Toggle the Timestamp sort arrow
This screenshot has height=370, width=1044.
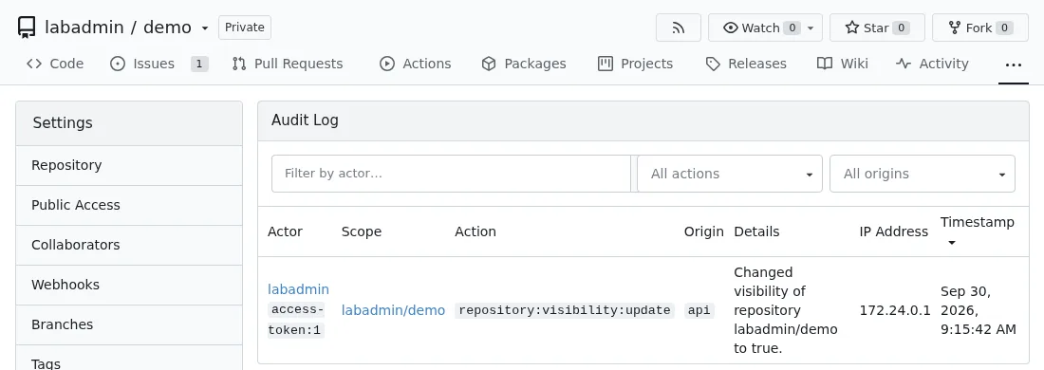pos(951,243)
